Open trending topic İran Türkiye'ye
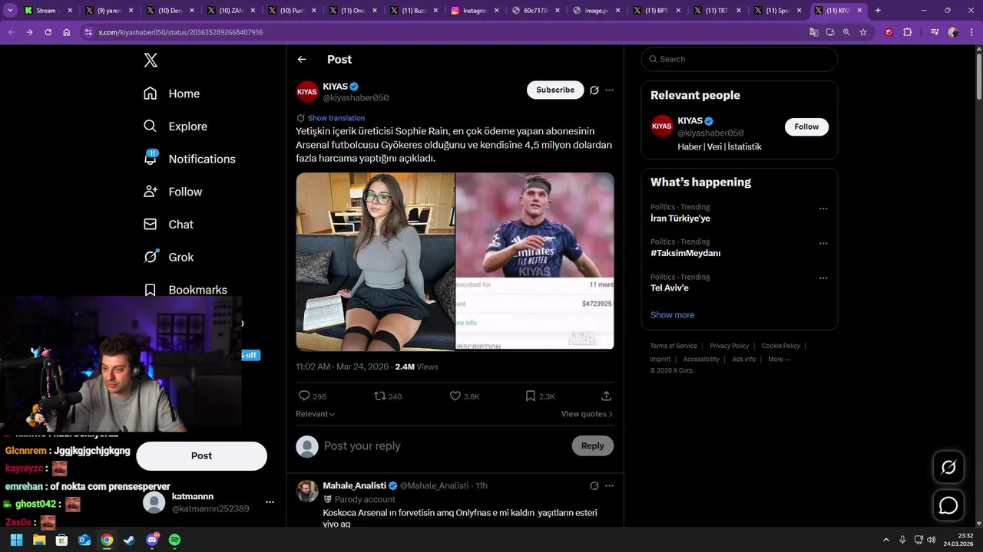Viewport: 983px width, 552px height. click(680, 219)
